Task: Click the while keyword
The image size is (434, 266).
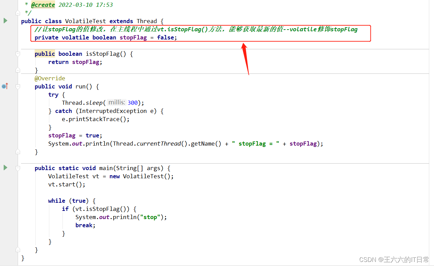Action: coord(57,201)
